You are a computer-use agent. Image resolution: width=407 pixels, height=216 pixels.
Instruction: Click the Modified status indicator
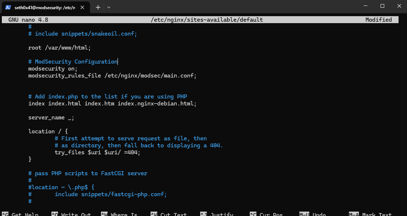point(378,19)
